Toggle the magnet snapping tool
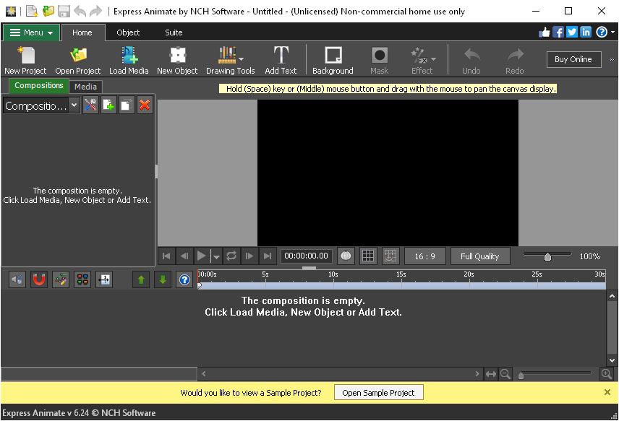619x421 pixels. pos(38,279)
